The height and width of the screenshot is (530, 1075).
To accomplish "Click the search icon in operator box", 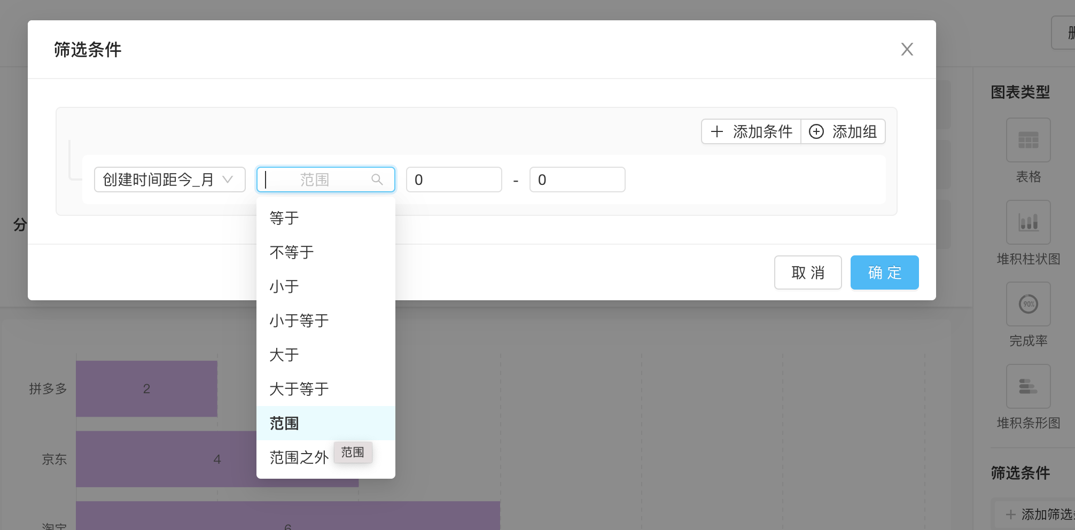I will tap(377, 180).
